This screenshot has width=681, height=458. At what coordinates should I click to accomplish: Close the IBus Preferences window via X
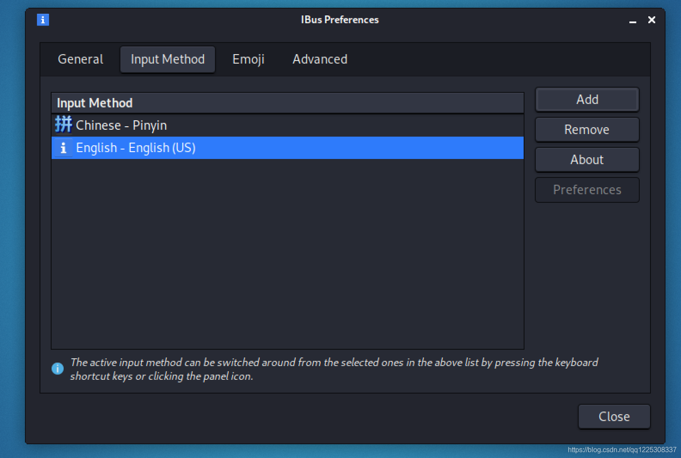(x=652, y=20)
